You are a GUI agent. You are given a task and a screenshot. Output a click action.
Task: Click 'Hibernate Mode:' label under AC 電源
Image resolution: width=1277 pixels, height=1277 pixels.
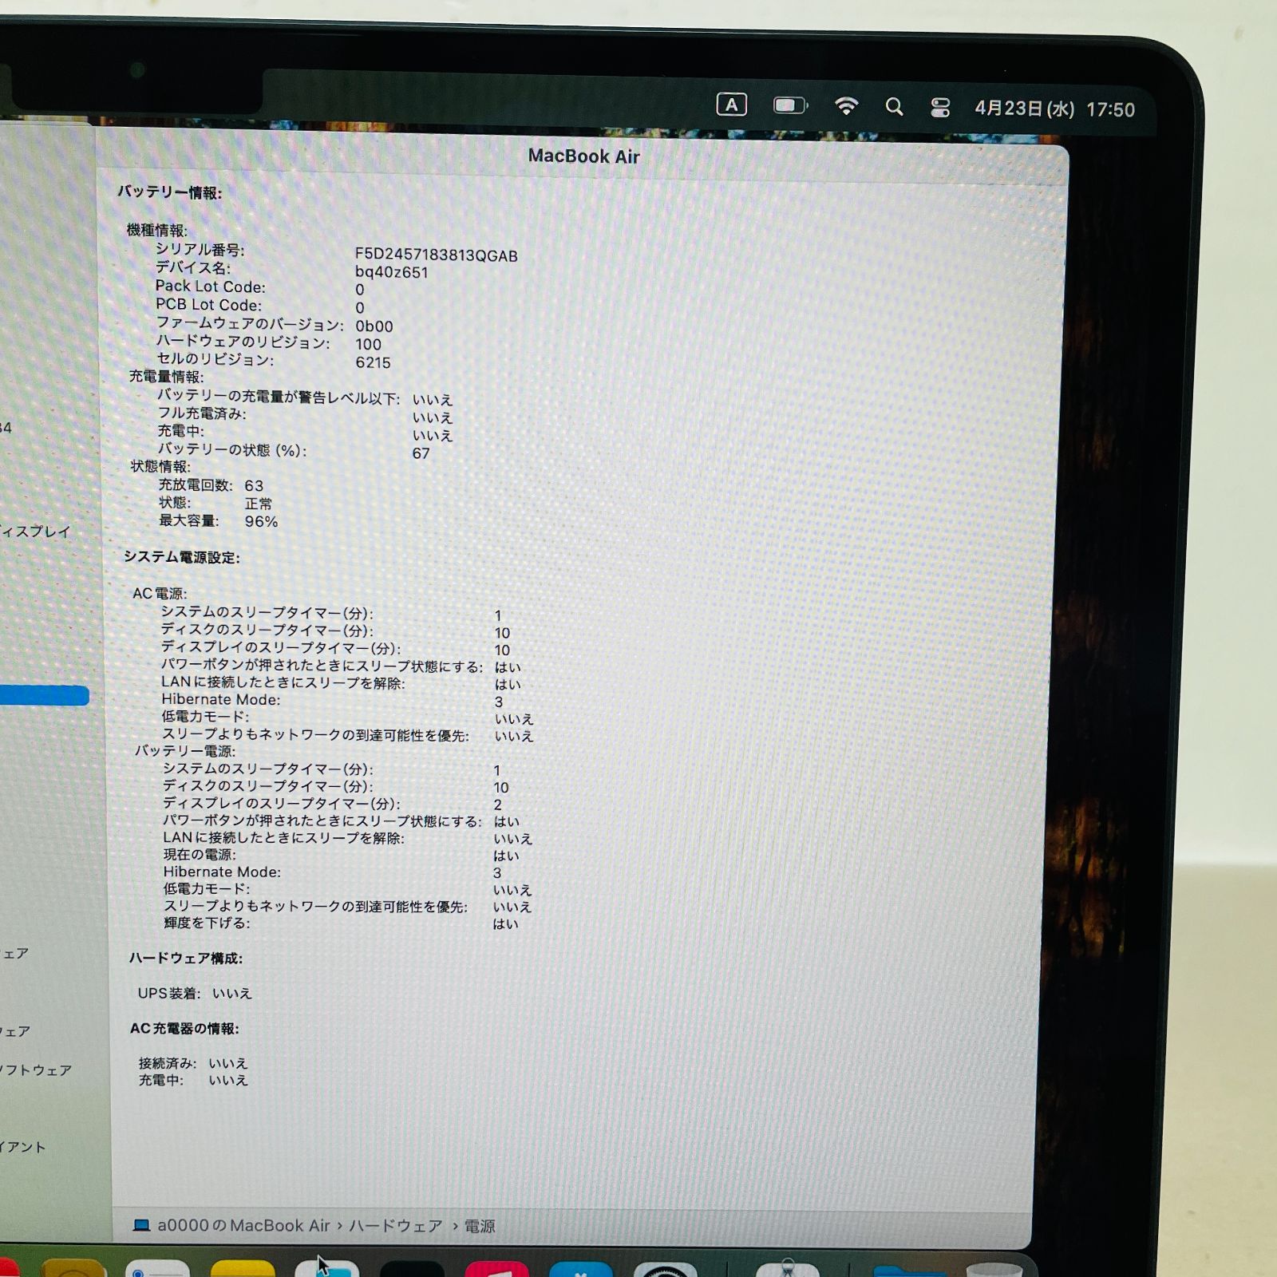coord(221,700)
